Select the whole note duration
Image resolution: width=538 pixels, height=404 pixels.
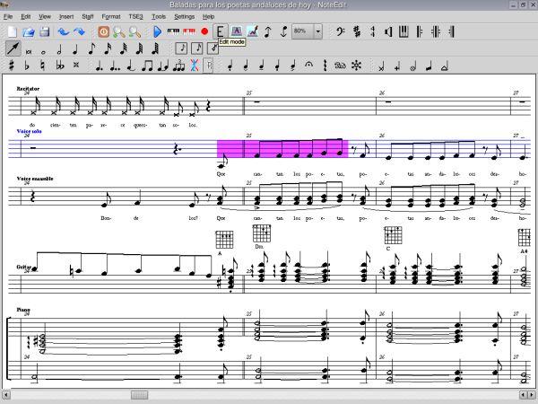43,52
